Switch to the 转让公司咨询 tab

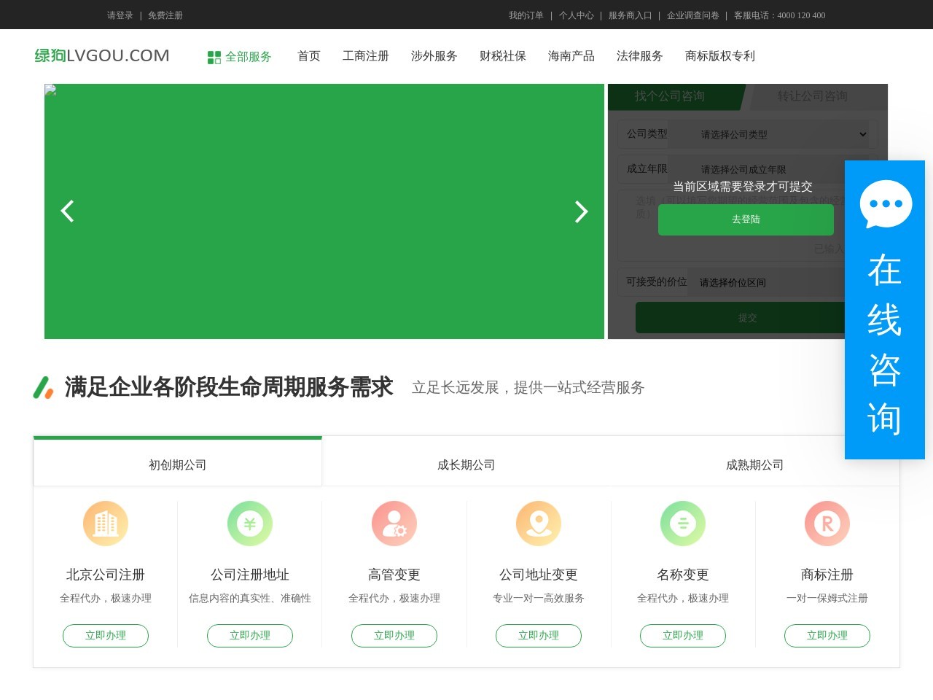815,96
